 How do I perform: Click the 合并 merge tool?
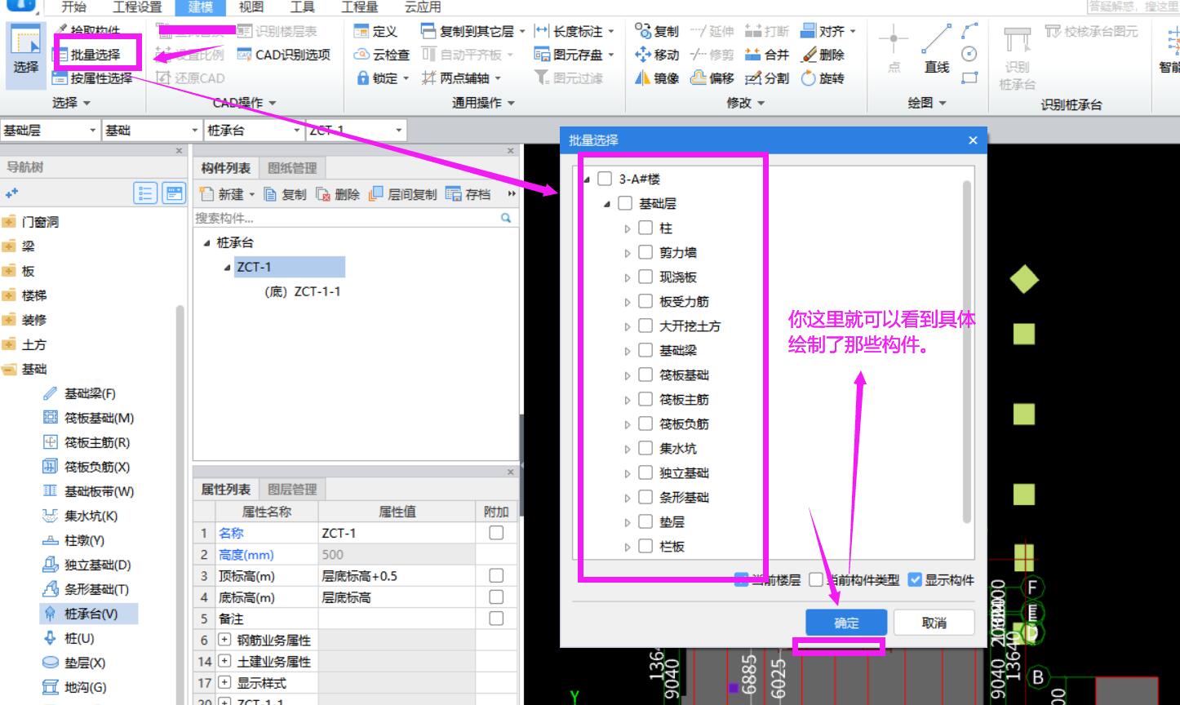(766, 55)
